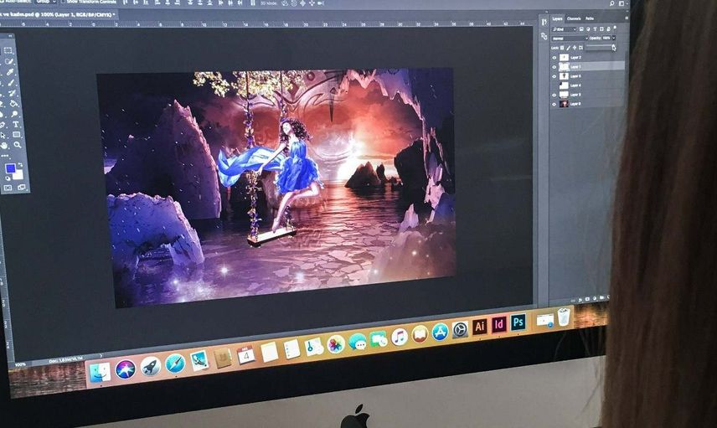Expand the status bar info arrow
The width and height of the screenshot is (717, 428).
click(101, 356)
